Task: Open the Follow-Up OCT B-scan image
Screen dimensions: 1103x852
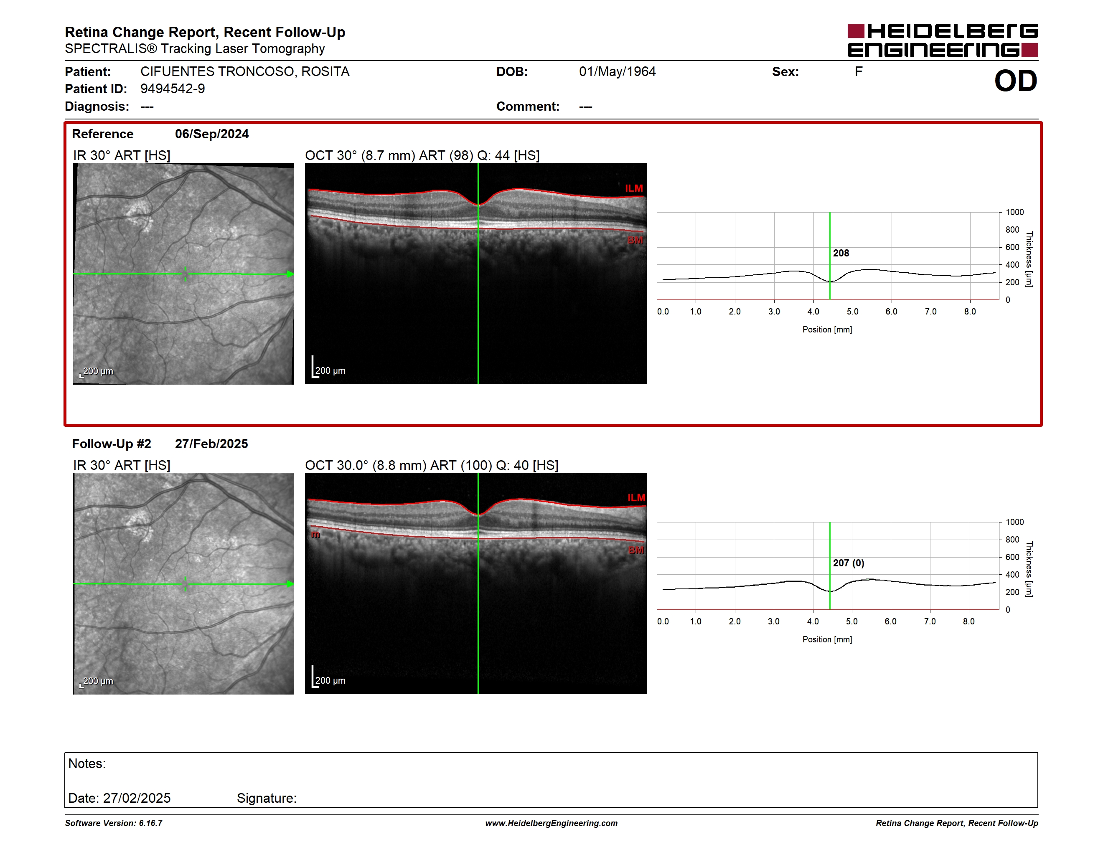Action: pos(476,583)
